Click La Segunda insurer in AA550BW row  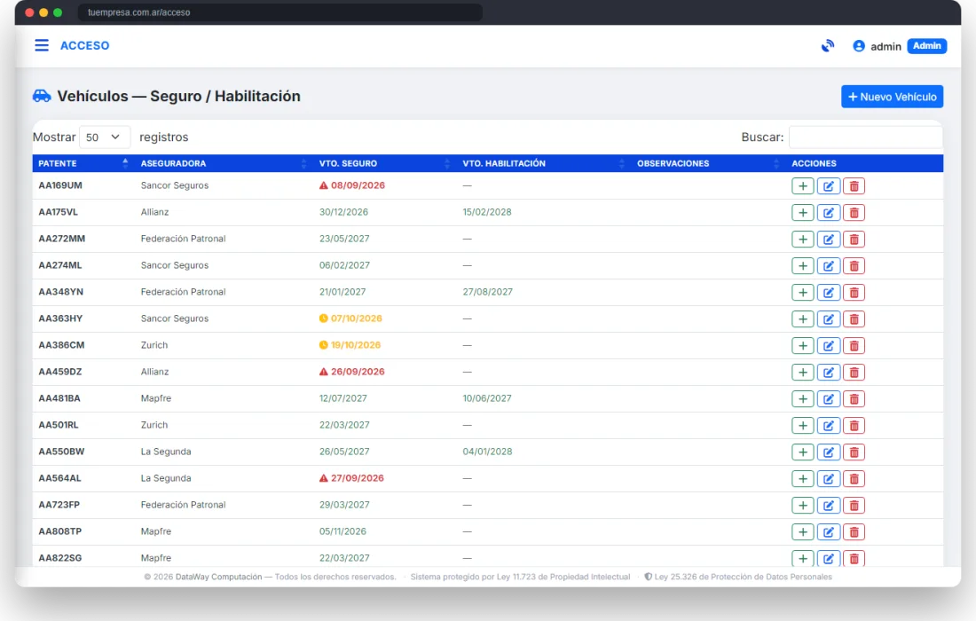tap(166, 452)
